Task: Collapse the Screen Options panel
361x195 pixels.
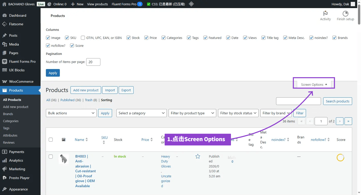Action: point(314,84)
